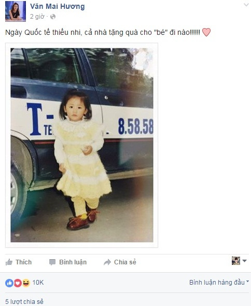Screen dimensions: 251x306
Task: Open the childhood photo in the post
Action: pos(81,145)
